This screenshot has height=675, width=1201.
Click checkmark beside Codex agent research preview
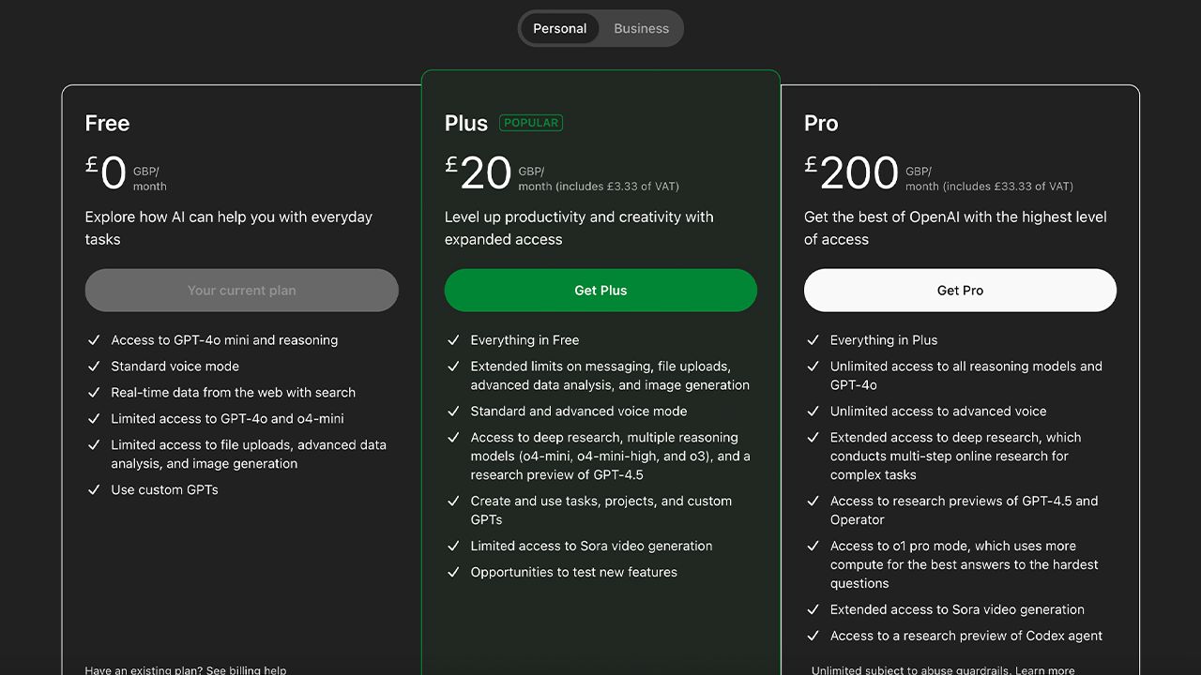click(813, 637)
